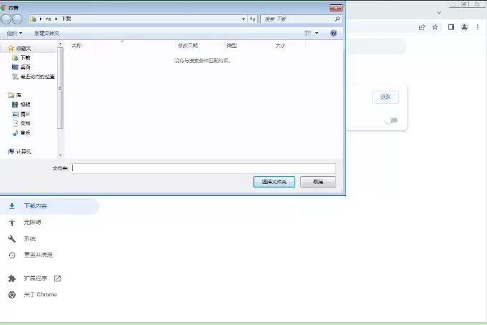The height and width of the screenshot is (325, 487).
Task: Click the navigation pane scroll down arrow
Action: [61, 155]
